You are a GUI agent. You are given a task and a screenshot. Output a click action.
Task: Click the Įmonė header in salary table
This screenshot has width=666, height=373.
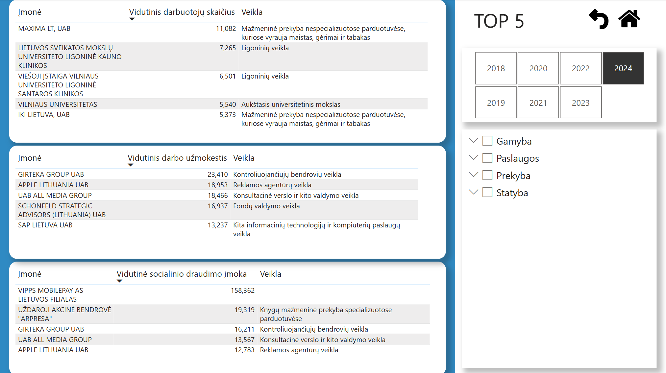(x=30, y=158)
